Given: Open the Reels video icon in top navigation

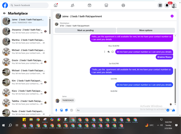Looking at the screenshot, I should tap(89, 5).
